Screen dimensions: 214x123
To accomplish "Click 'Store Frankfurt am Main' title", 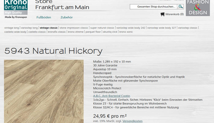I will (x=62, y=5).
